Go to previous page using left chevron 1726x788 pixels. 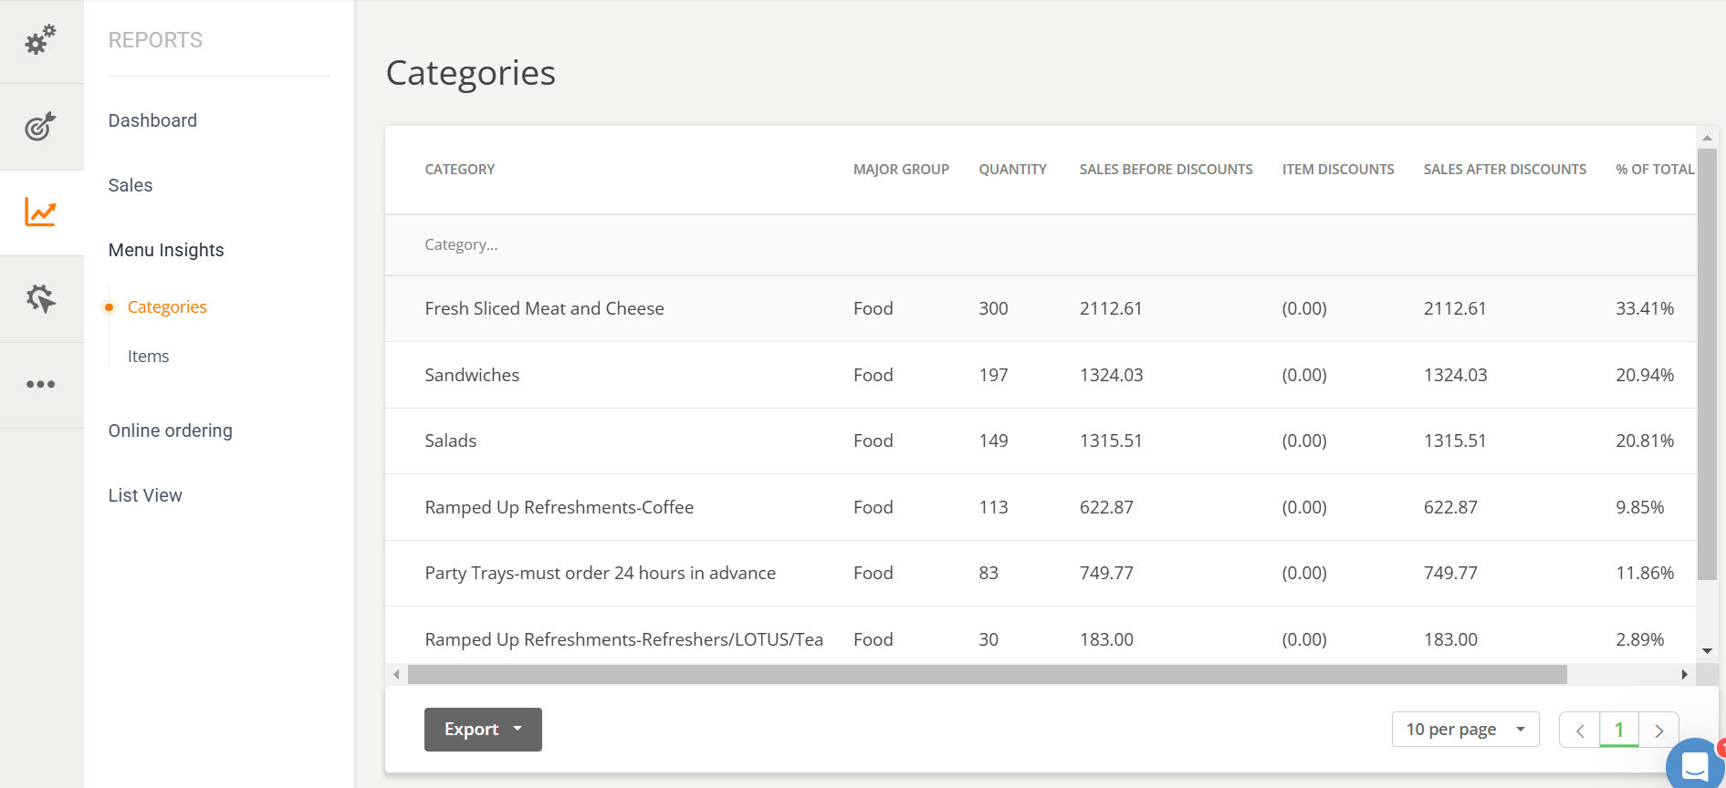[x=1580, y=731]
